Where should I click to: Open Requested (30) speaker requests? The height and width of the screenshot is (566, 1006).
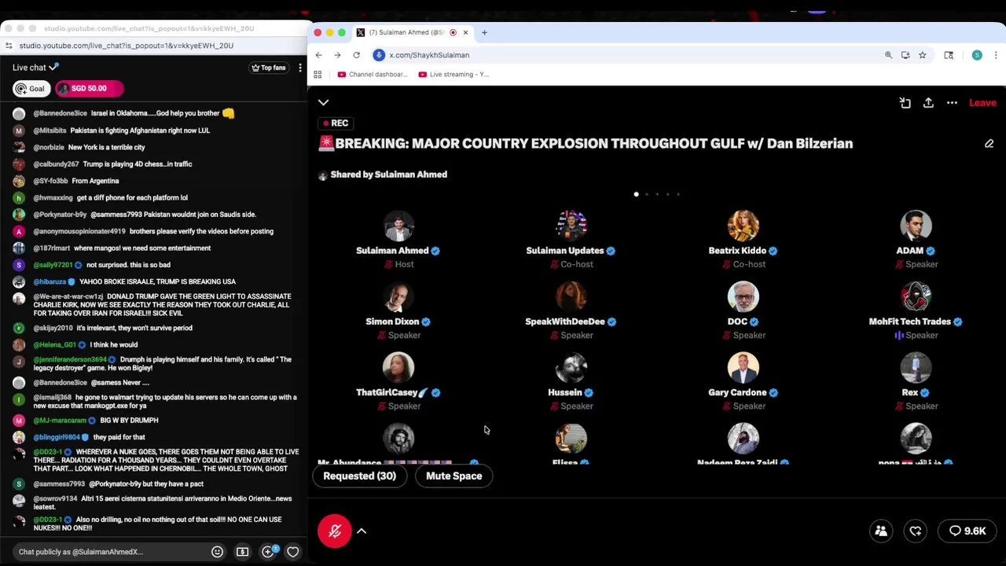359,476
